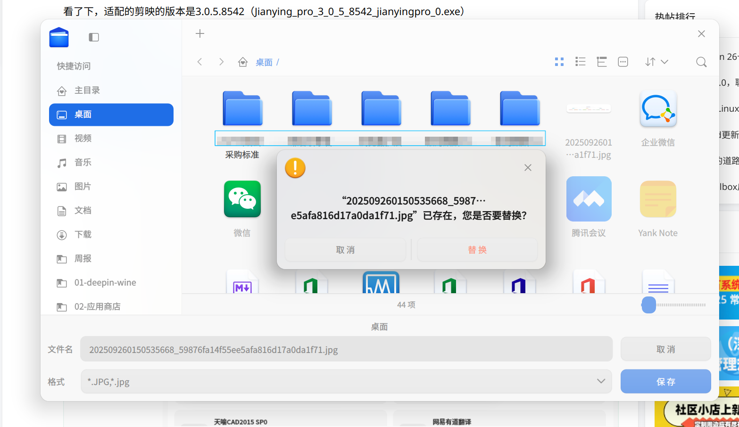Open 视频 in quick access

[x=111, y=139]
